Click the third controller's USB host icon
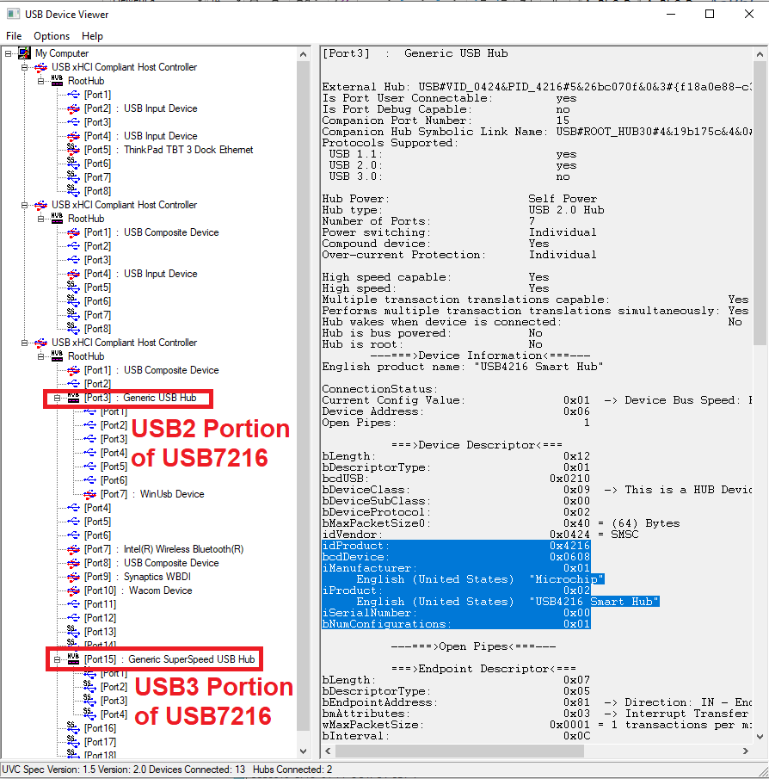Viewport: 769px width, 779px height. pyautogui.click(x=40, y=343)
